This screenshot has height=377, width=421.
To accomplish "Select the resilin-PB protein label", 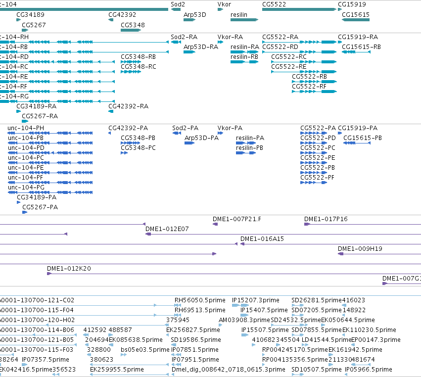I will tap(250, 148).
